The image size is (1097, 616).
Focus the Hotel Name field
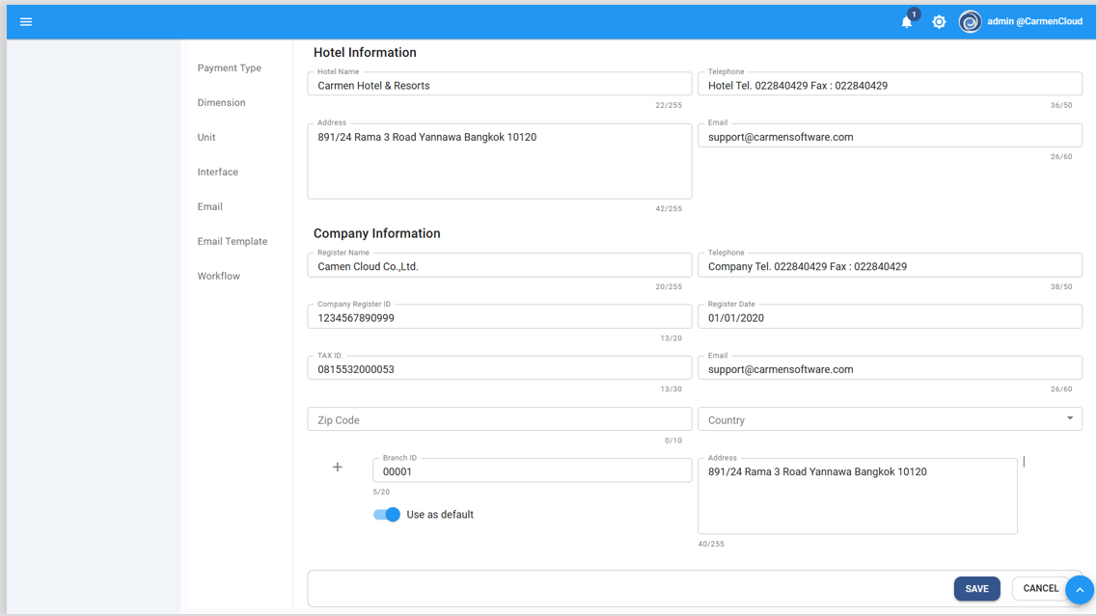click(499, 86)
